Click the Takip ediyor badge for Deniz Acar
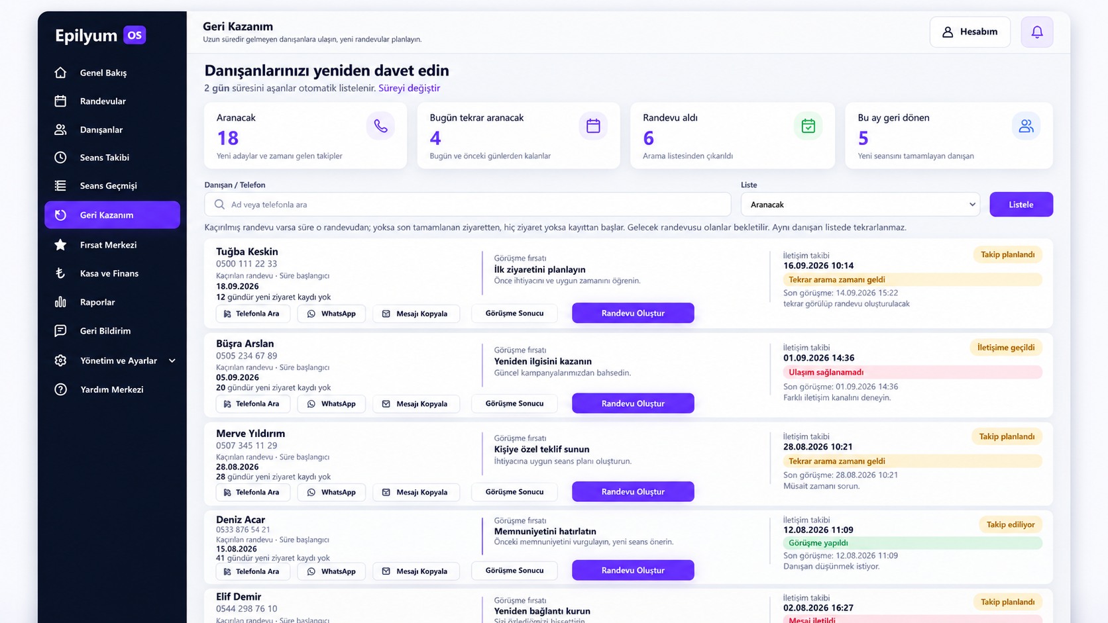This screenshot has width=1108, height=623. click(x=1011, y=524)
